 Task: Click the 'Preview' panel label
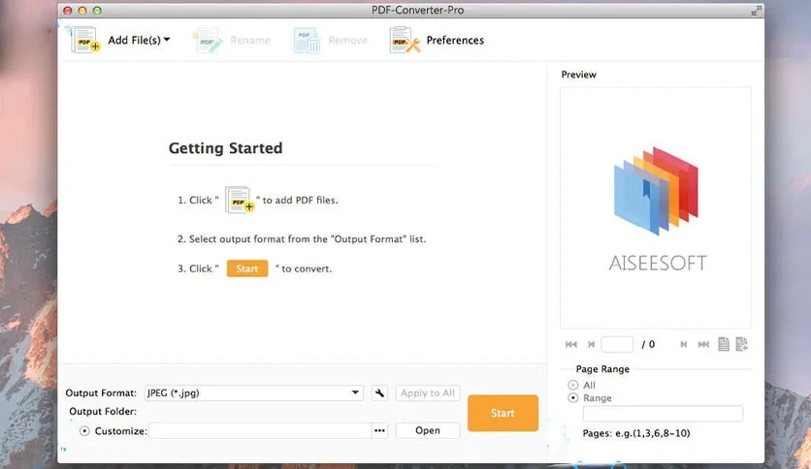point(579,75)
